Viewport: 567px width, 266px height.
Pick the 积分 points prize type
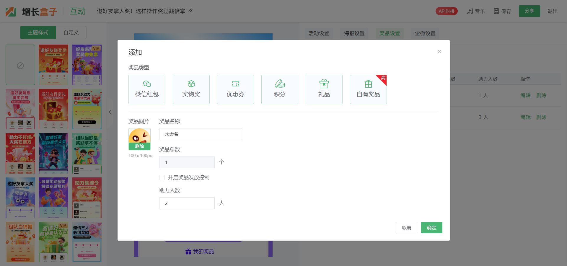280,89
